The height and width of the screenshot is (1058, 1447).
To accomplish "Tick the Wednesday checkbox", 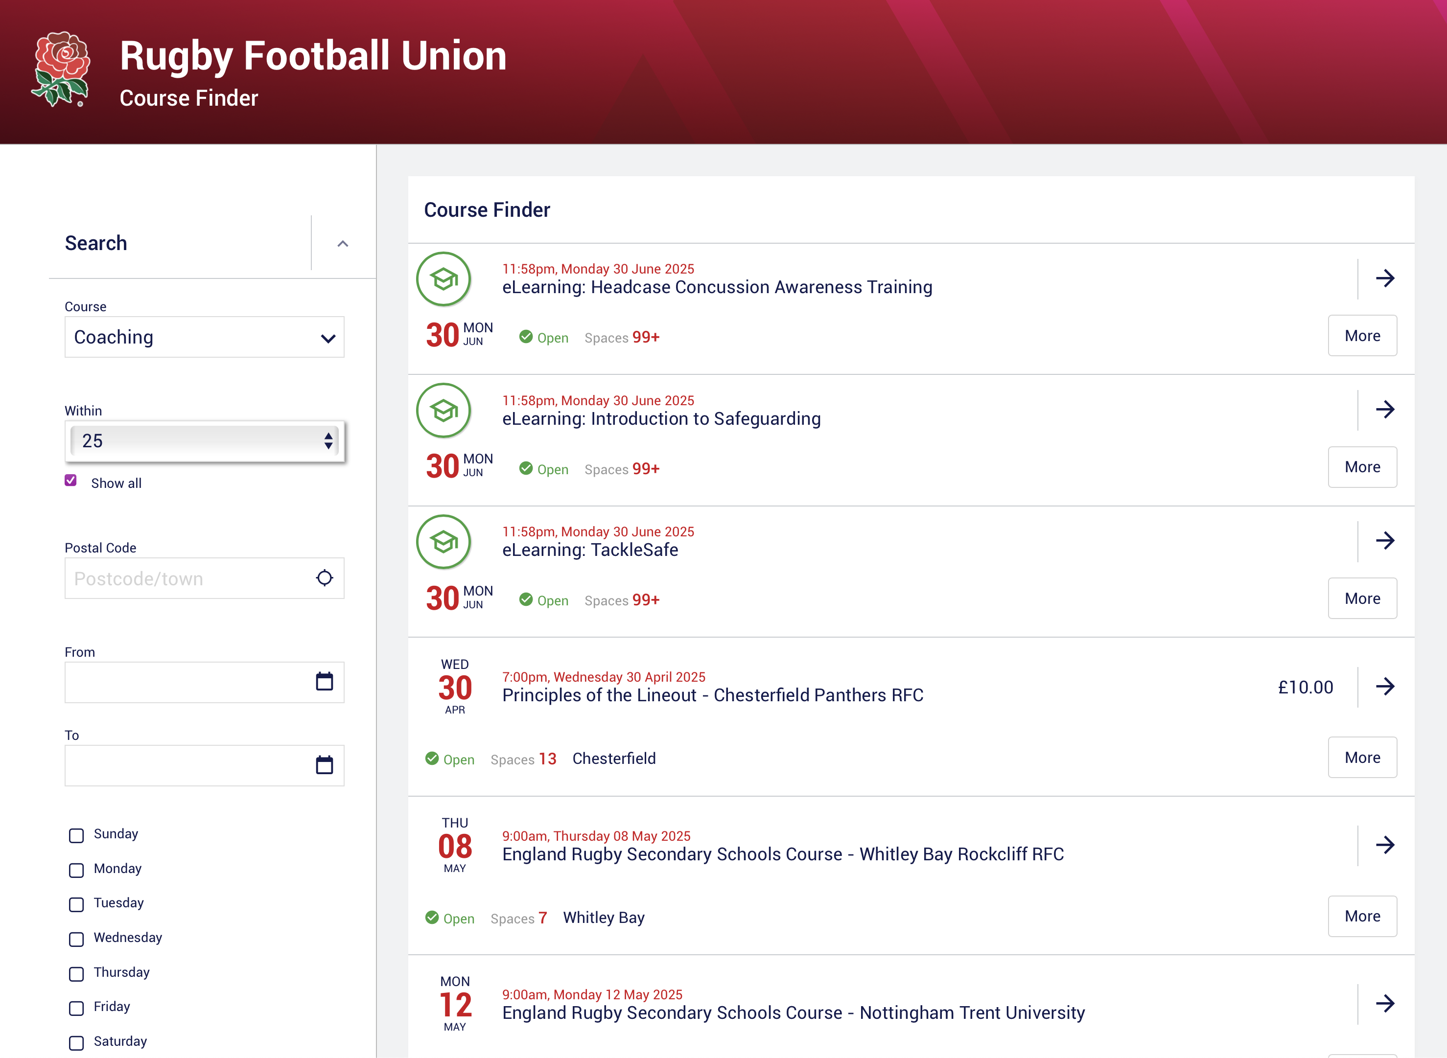I will 76,940.
